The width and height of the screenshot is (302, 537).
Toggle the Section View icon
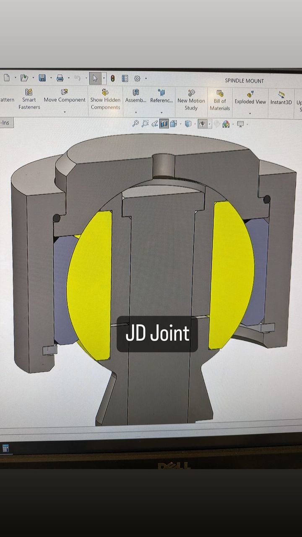click(x=164, y=123)
